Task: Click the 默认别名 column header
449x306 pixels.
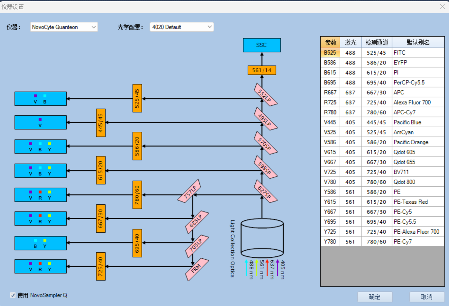Action: coord(418,42)
